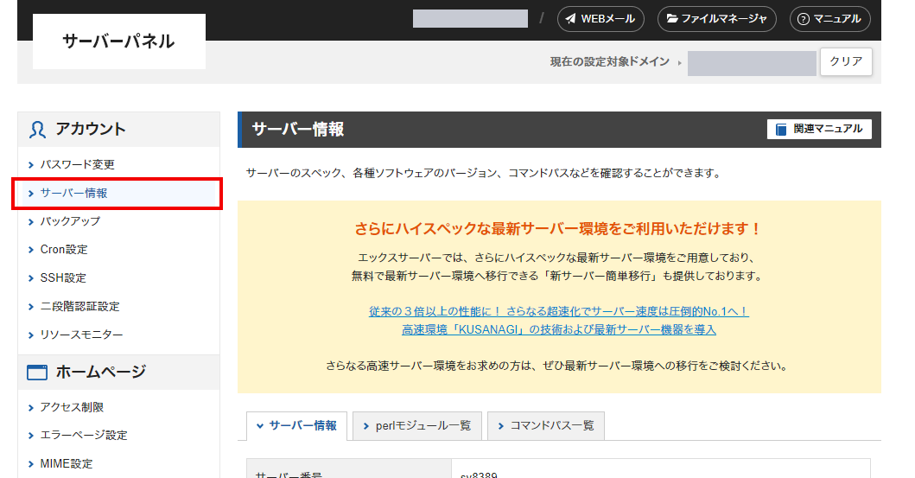Follow the 従来の３倍以上の性能に link
The width and height of the screenshot is (915, 478).
(558, 311)
